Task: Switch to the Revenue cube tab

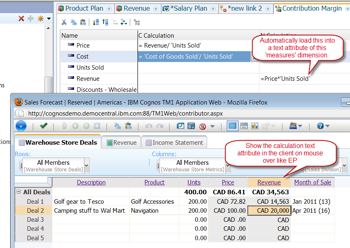Action: 137,8
